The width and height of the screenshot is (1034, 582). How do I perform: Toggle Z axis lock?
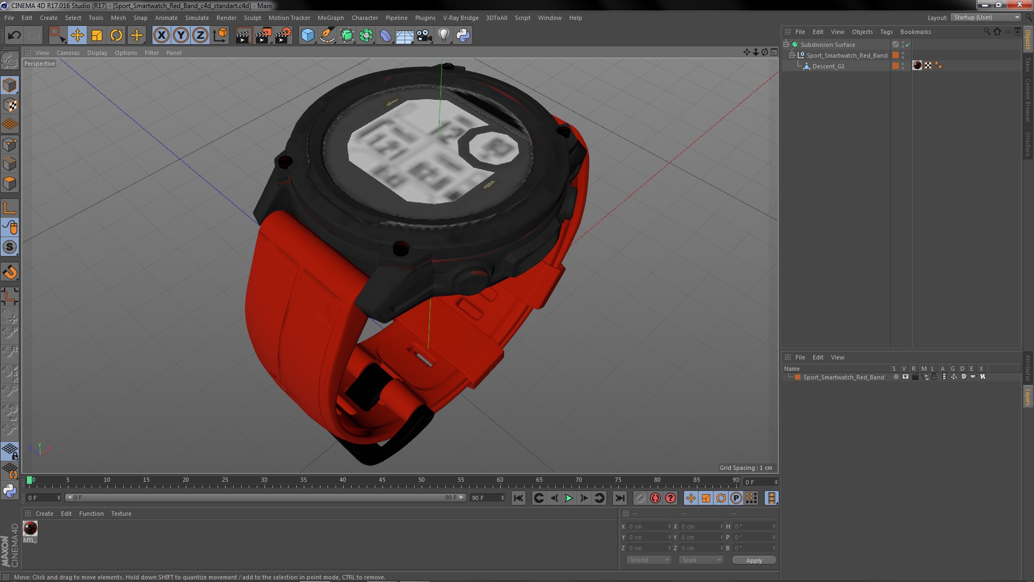(x=200, y=36)
